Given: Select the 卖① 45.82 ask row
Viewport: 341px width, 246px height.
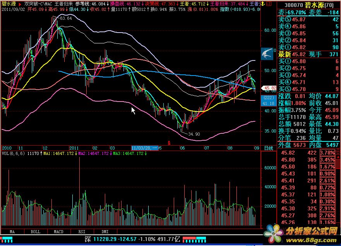Looking at the screenshot, I should [308, 47].
